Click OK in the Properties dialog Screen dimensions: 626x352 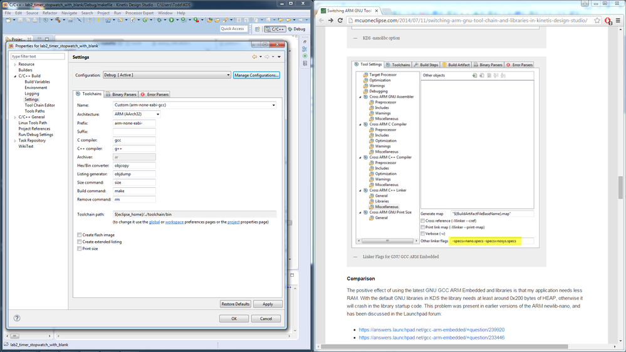pos(234,318)
